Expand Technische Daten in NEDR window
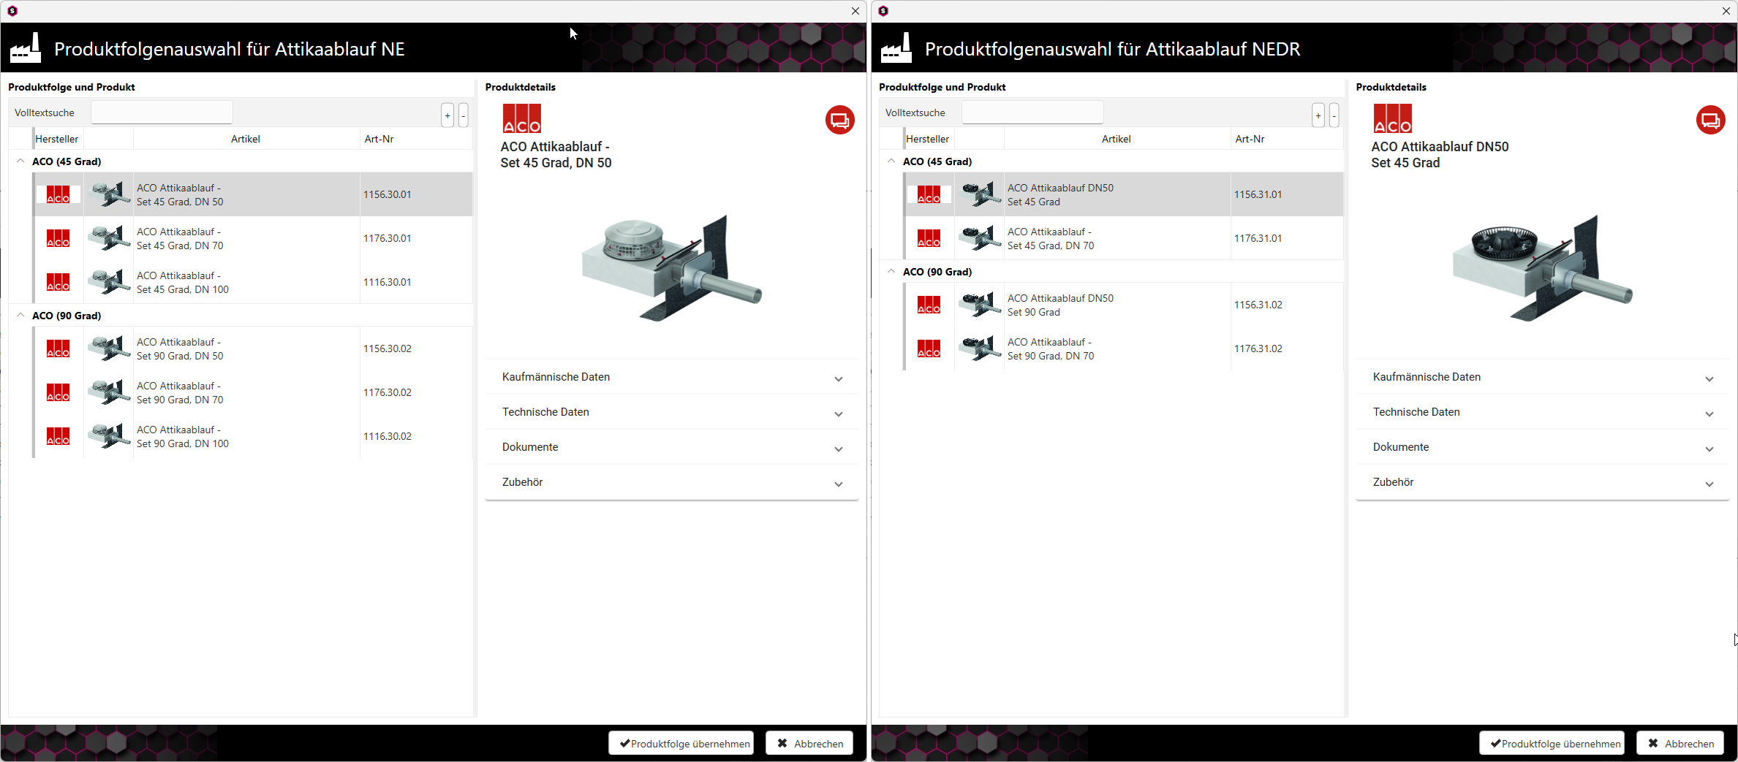 tap(1543, 412)
